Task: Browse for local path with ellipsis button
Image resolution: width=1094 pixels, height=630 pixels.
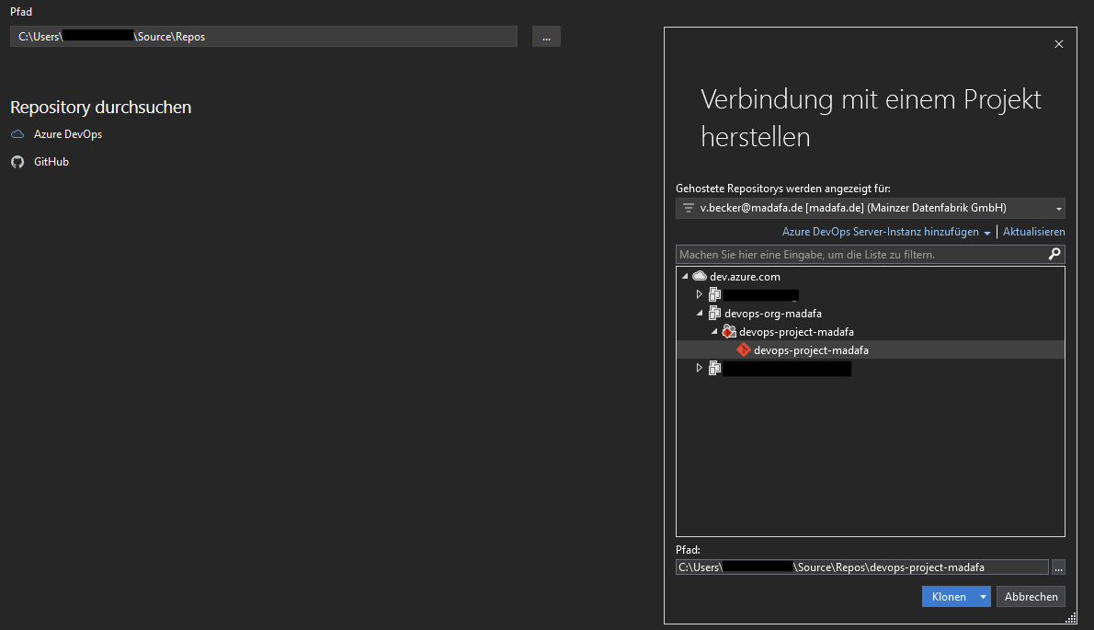Action: (546, 36)
